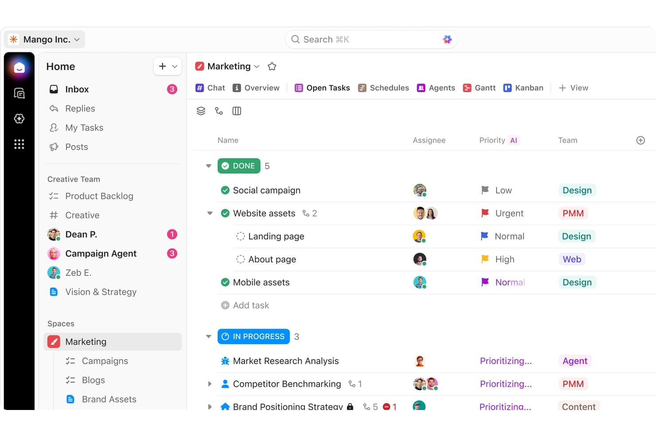
Task: Click the subtasks icon in the toolbar
Action: click(x=219, y=111)
